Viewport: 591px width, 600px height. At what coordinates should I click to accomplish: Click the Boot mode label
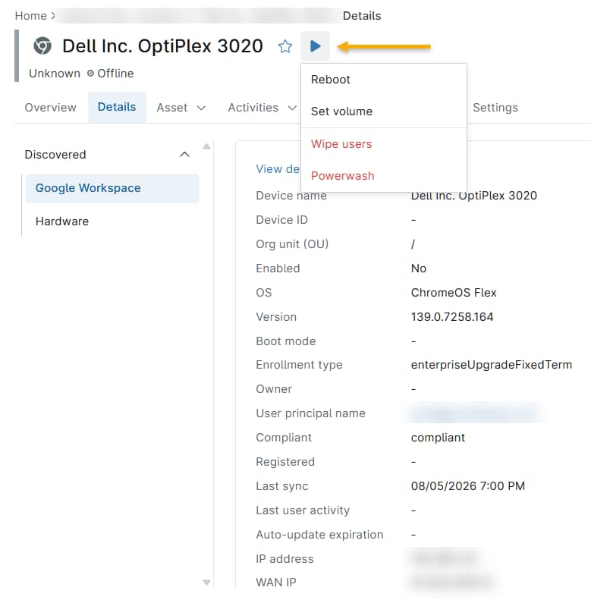285,341
